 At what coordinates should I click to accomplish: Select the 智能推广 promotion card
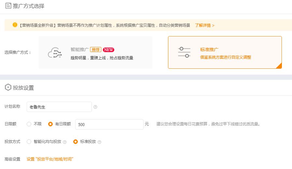pos(95,52)
